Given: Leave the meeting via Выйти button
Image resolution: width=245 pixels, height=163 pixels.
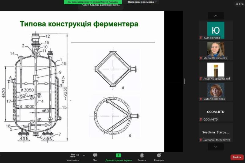Looking at the screenshot, I should (237, 157).
